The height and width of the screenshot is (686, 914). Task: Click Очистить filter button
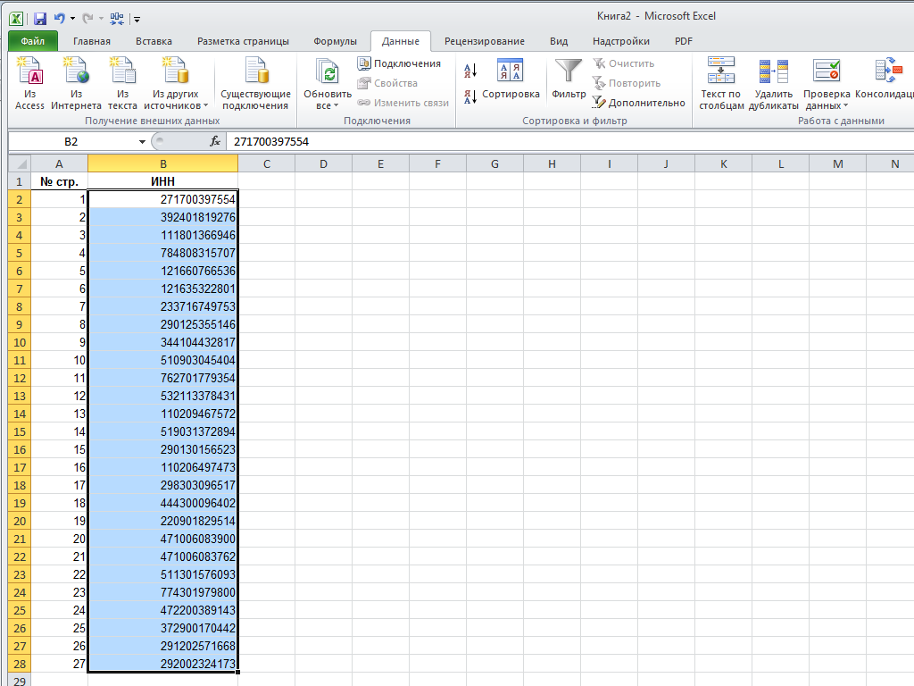tap(624, 63)
